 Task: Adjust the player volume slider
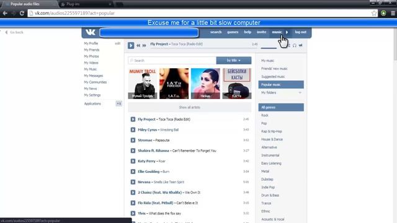click(x=269, y=48)
